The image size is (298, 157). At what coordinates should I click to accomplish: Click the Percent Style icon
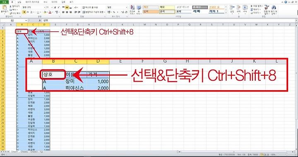(x=114, y=12)
